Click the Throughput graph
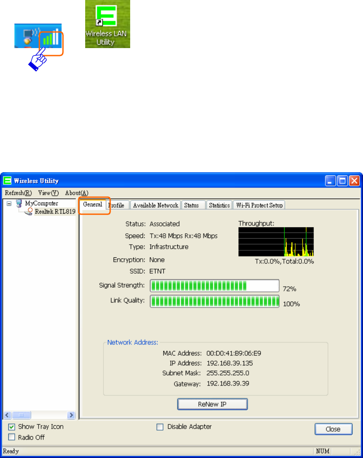The image size is (363, 458). (x=276, y=242)
